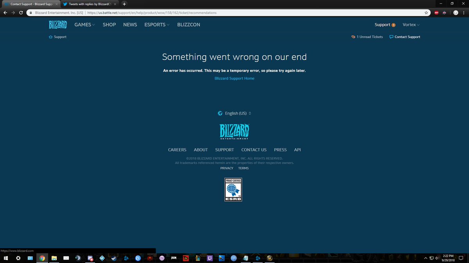Expand the Vortex account dropdown

coord(411,25)
